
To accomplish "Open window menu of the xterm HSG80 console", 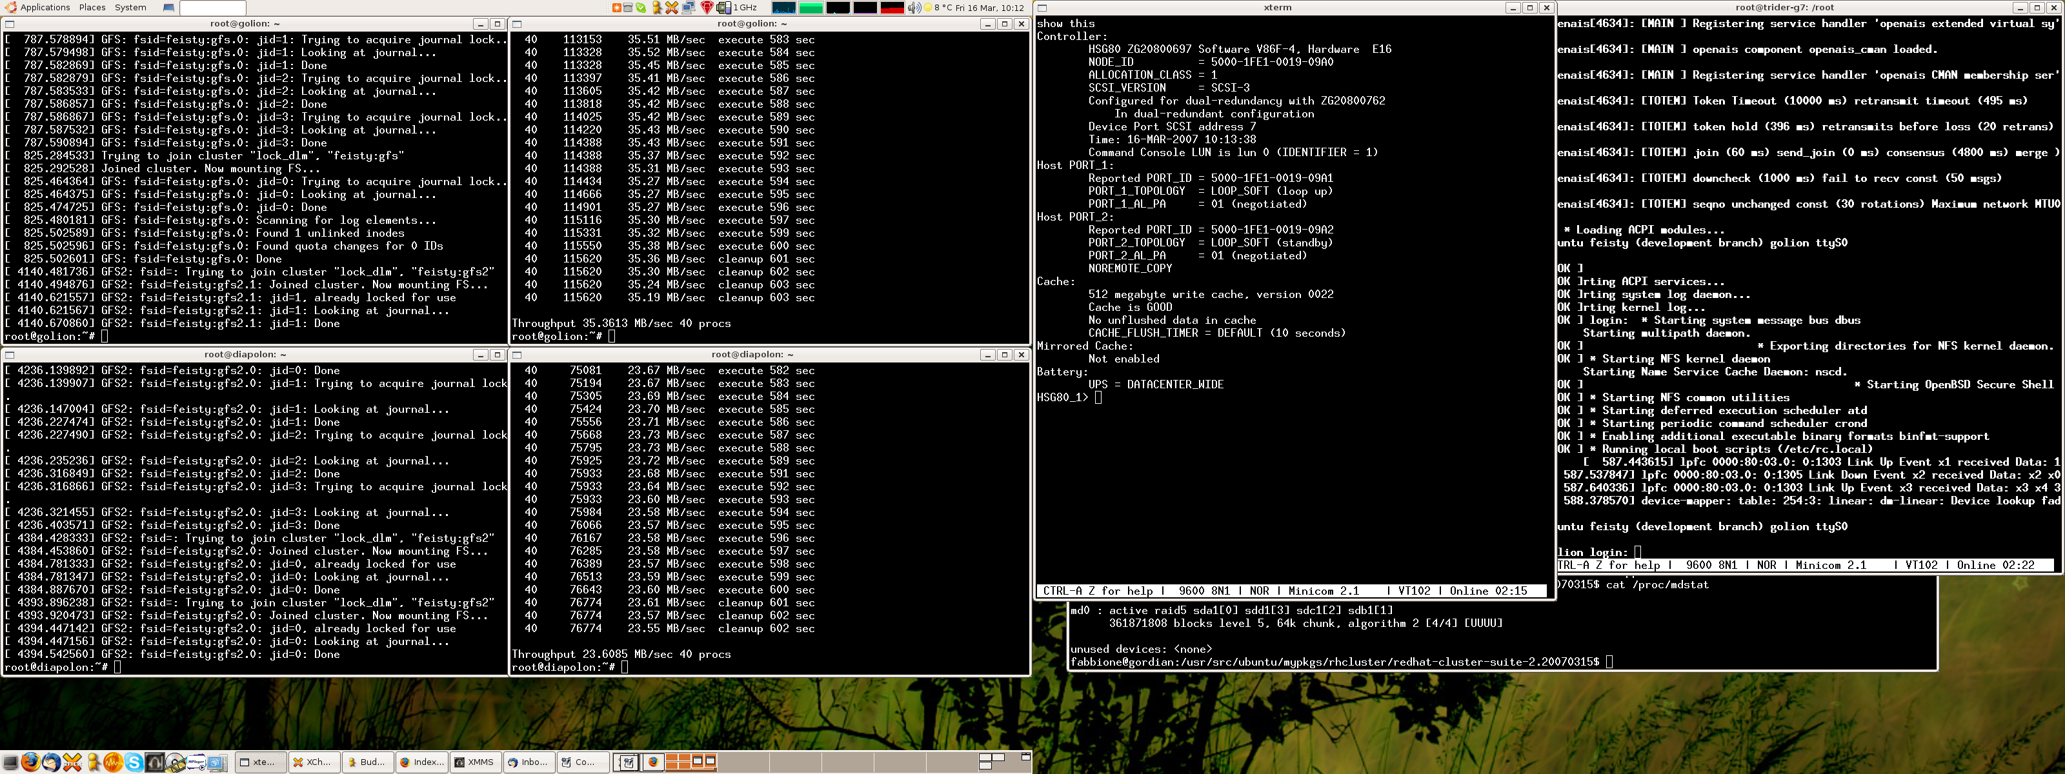I will (x=1042, y=7).
